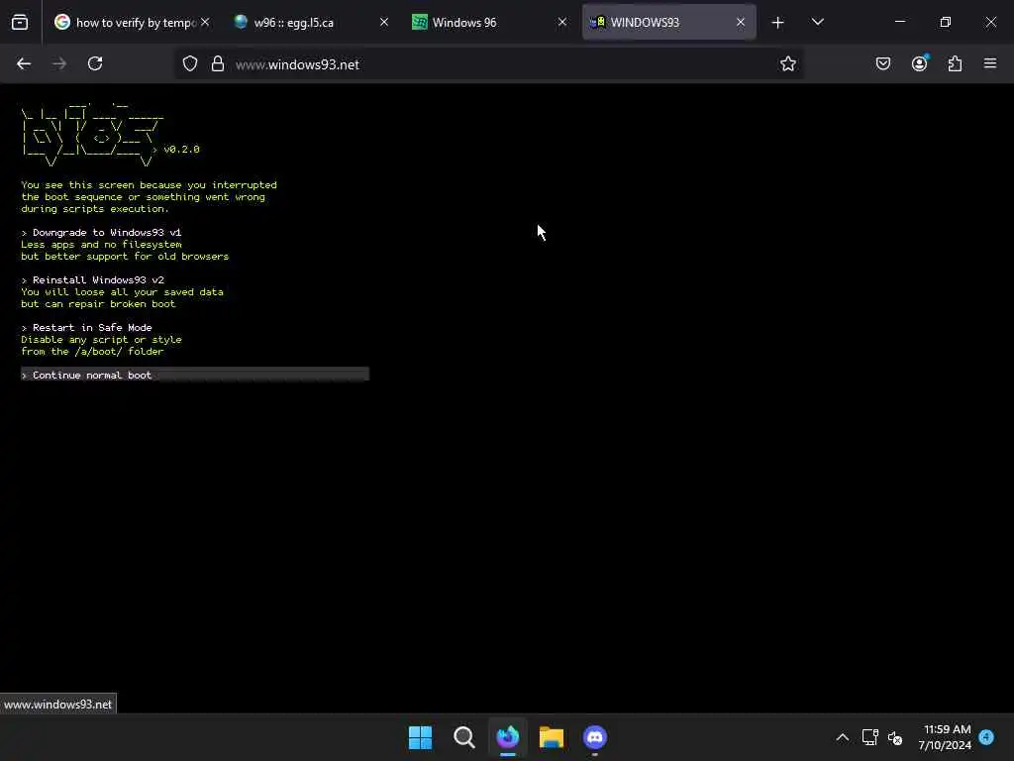This screenshot has width=1014, height=761.
Task: Click 'during scripts execution.' text
Action: tap(95, 208)
